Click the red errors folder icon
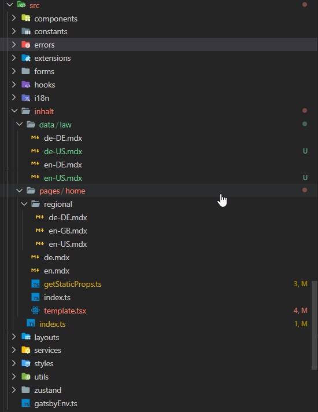 (x=25, y=45)
